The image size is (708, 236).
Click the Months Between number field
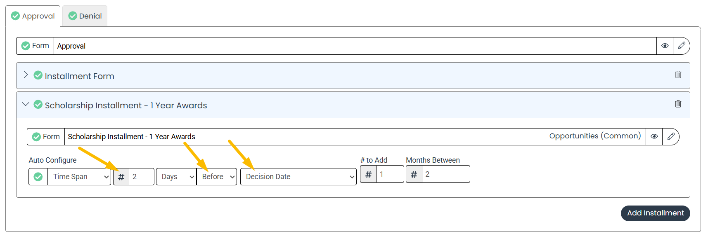pos(446,174)
